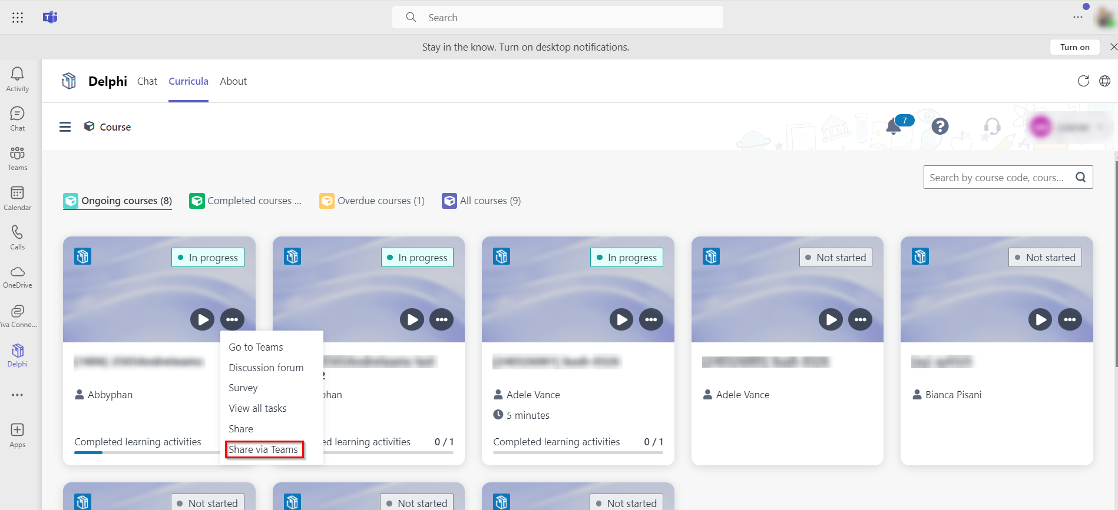Show more apps ellipsis in sidebar

pyautogui.click(x=18, y=395)
